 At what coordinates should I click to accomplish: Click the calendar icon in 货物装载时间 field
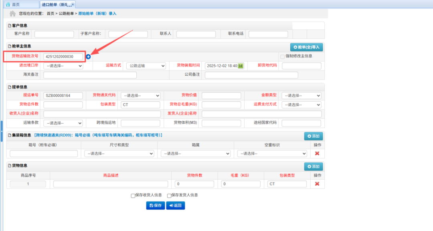(241, 66)
